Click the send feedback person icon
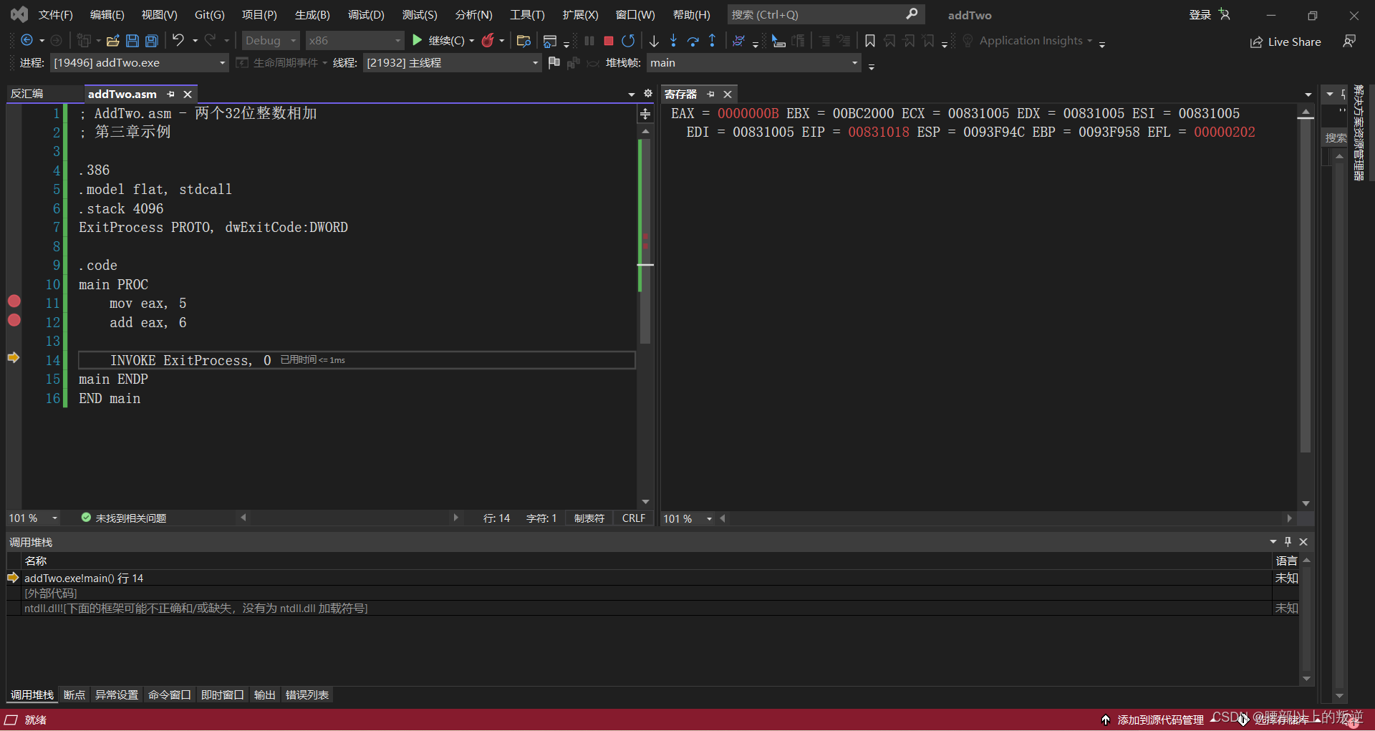1375x731 pixels. click(x=1349, y=42)
